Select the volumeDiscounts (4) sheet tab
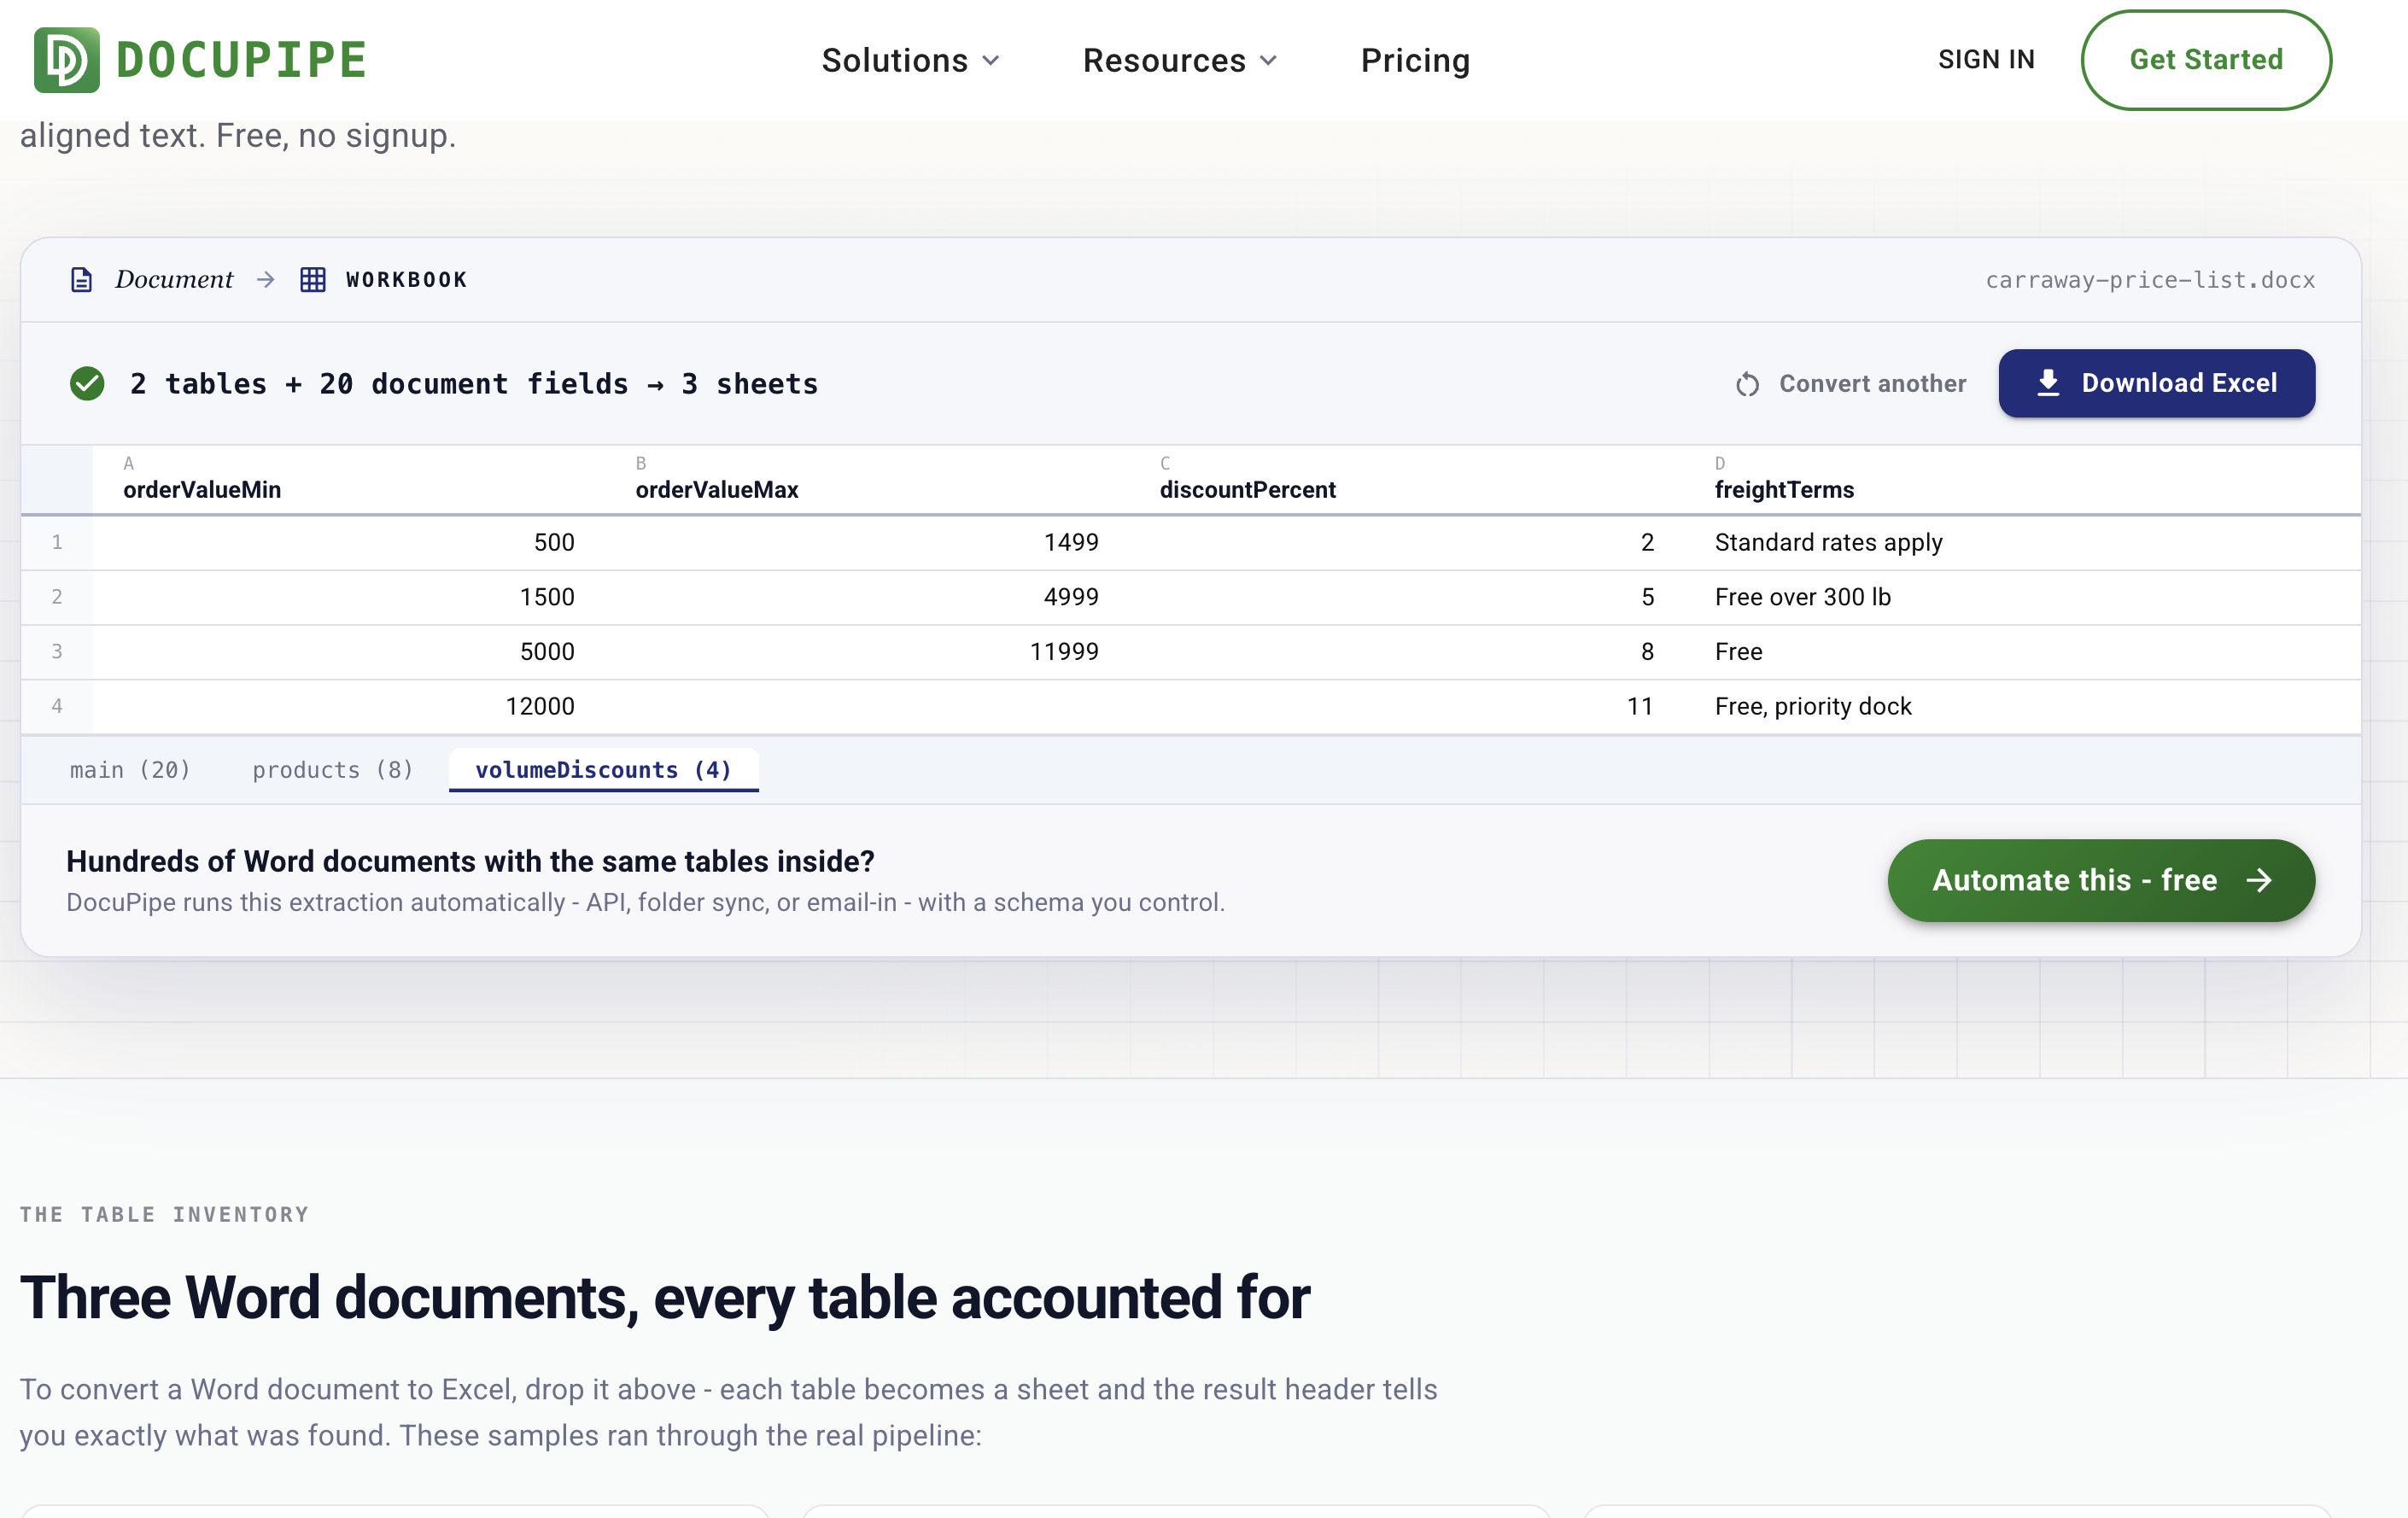 tap(604, 770)
